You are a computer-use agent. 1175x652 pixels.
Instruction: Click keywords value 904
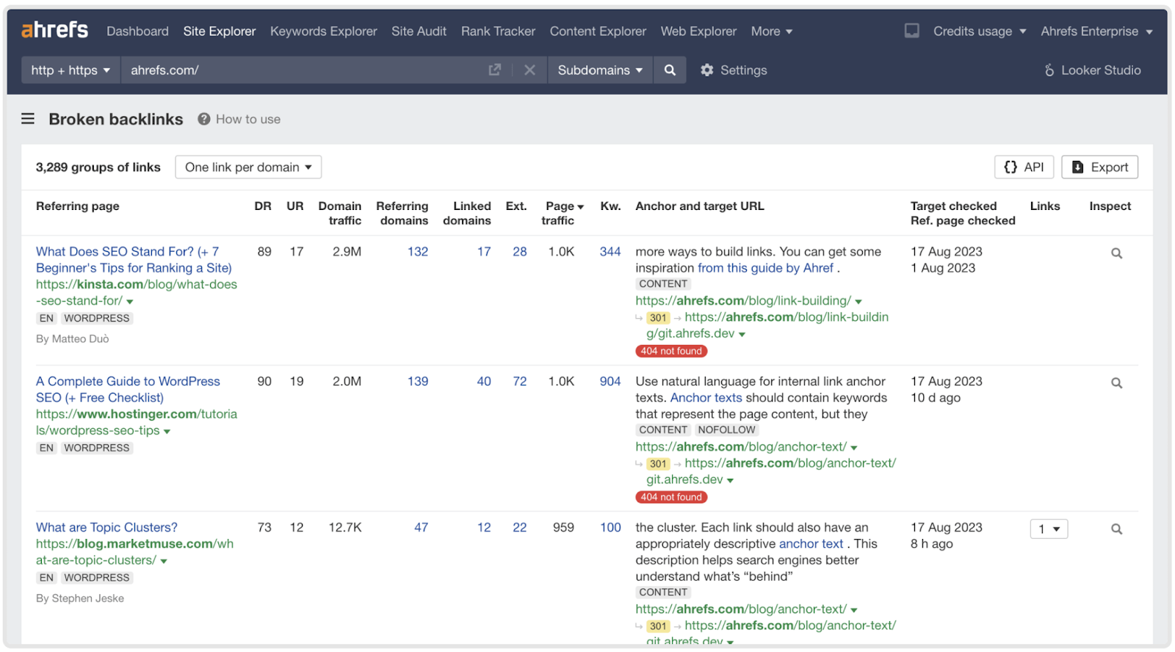[x=610, y=382]
